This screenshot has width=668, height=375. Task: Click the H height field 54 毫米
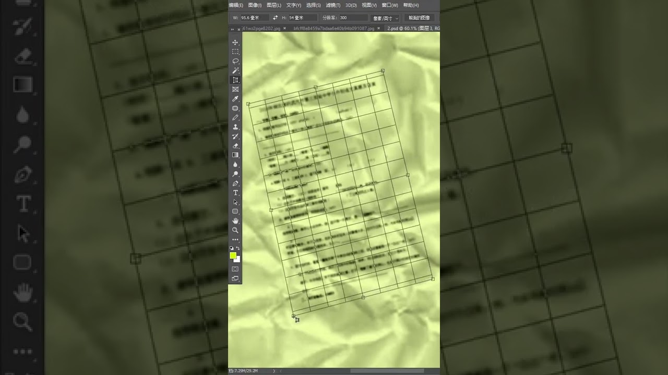click(302, 18)
